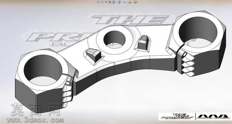Click the Zoom to Area magnifier icon

(102, 2)
